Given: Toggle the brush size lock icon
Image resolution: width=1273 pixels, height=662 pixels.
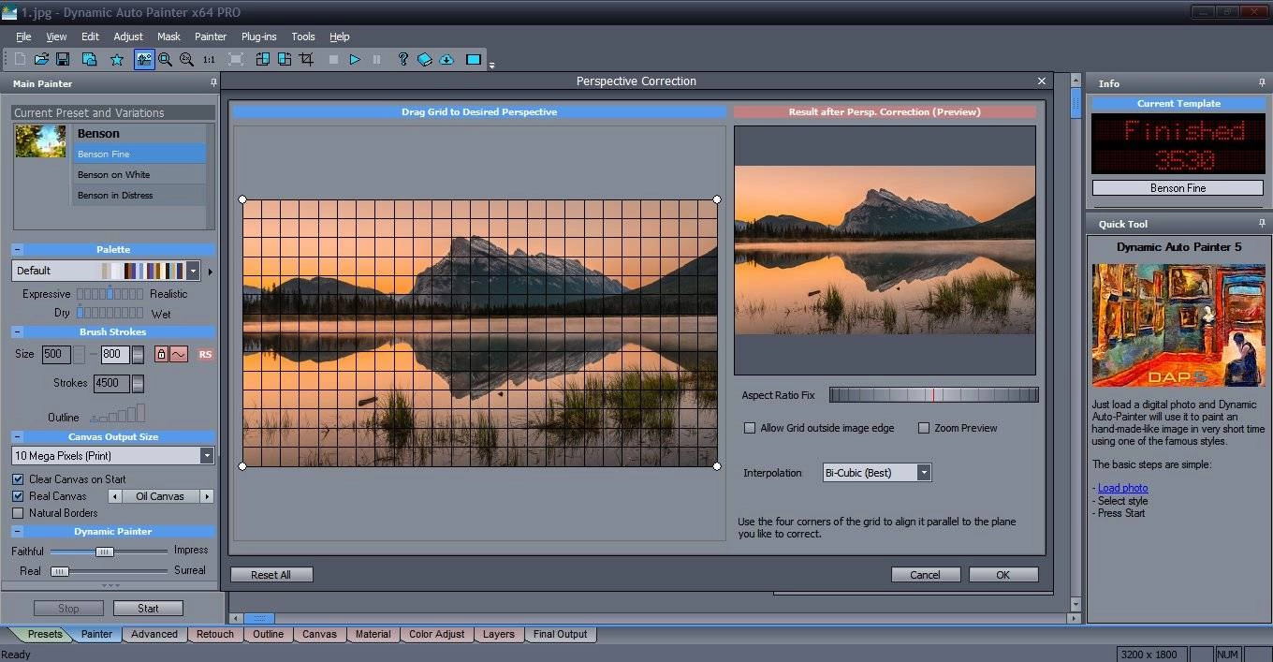Looking at the screenshot, I should coord(161,354).
